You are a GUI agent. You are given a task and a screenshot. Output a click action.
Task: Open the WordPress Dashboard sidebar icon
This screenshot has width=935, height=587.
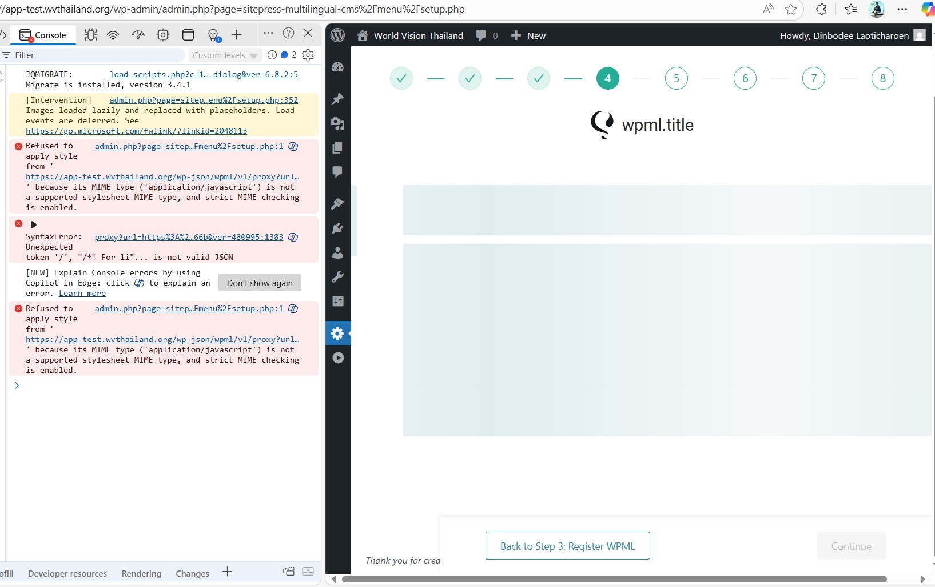pyautogui.click(x=338, y=67)
